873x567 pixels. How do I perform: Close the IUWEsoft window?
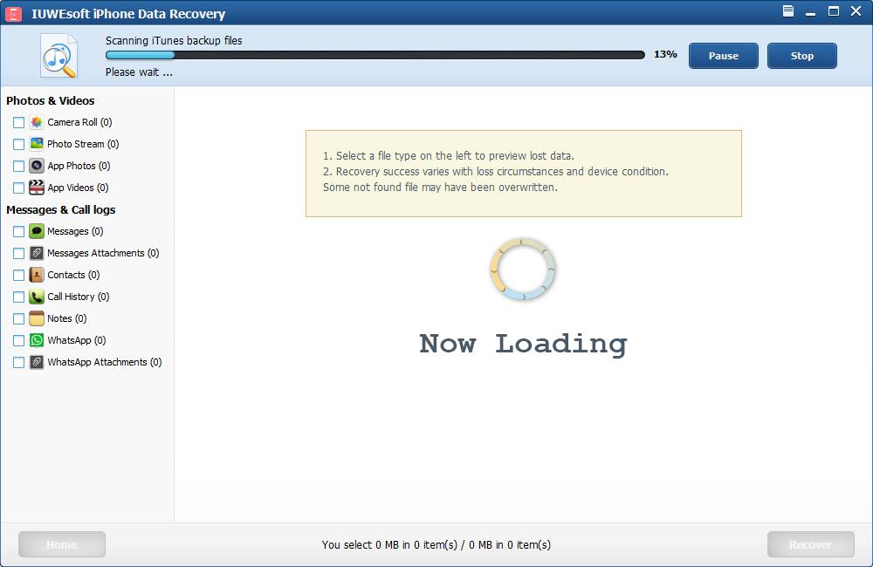coord(856,11)
